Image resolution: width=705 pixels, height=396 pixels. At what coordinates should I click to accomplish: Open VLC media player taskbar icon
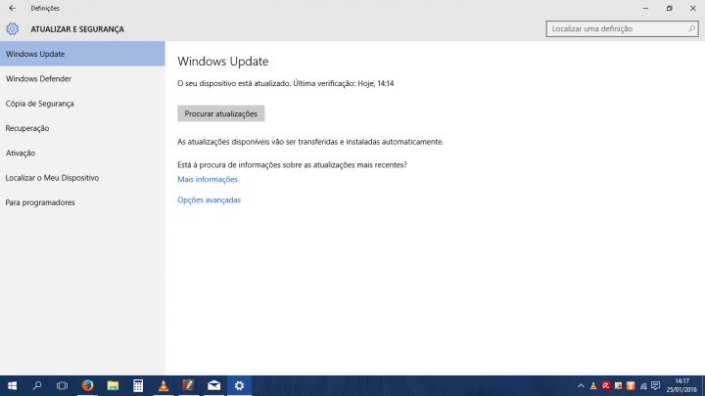[164, 385]
